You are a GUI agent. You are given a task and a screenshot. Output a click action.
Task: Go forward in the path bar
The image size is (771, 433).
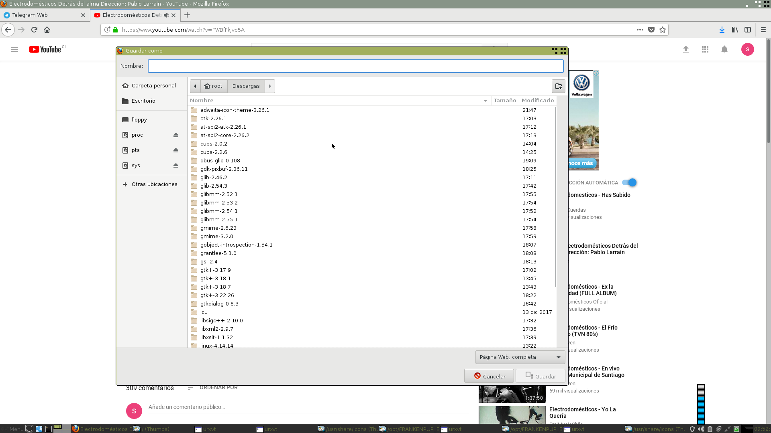[270, 86]
